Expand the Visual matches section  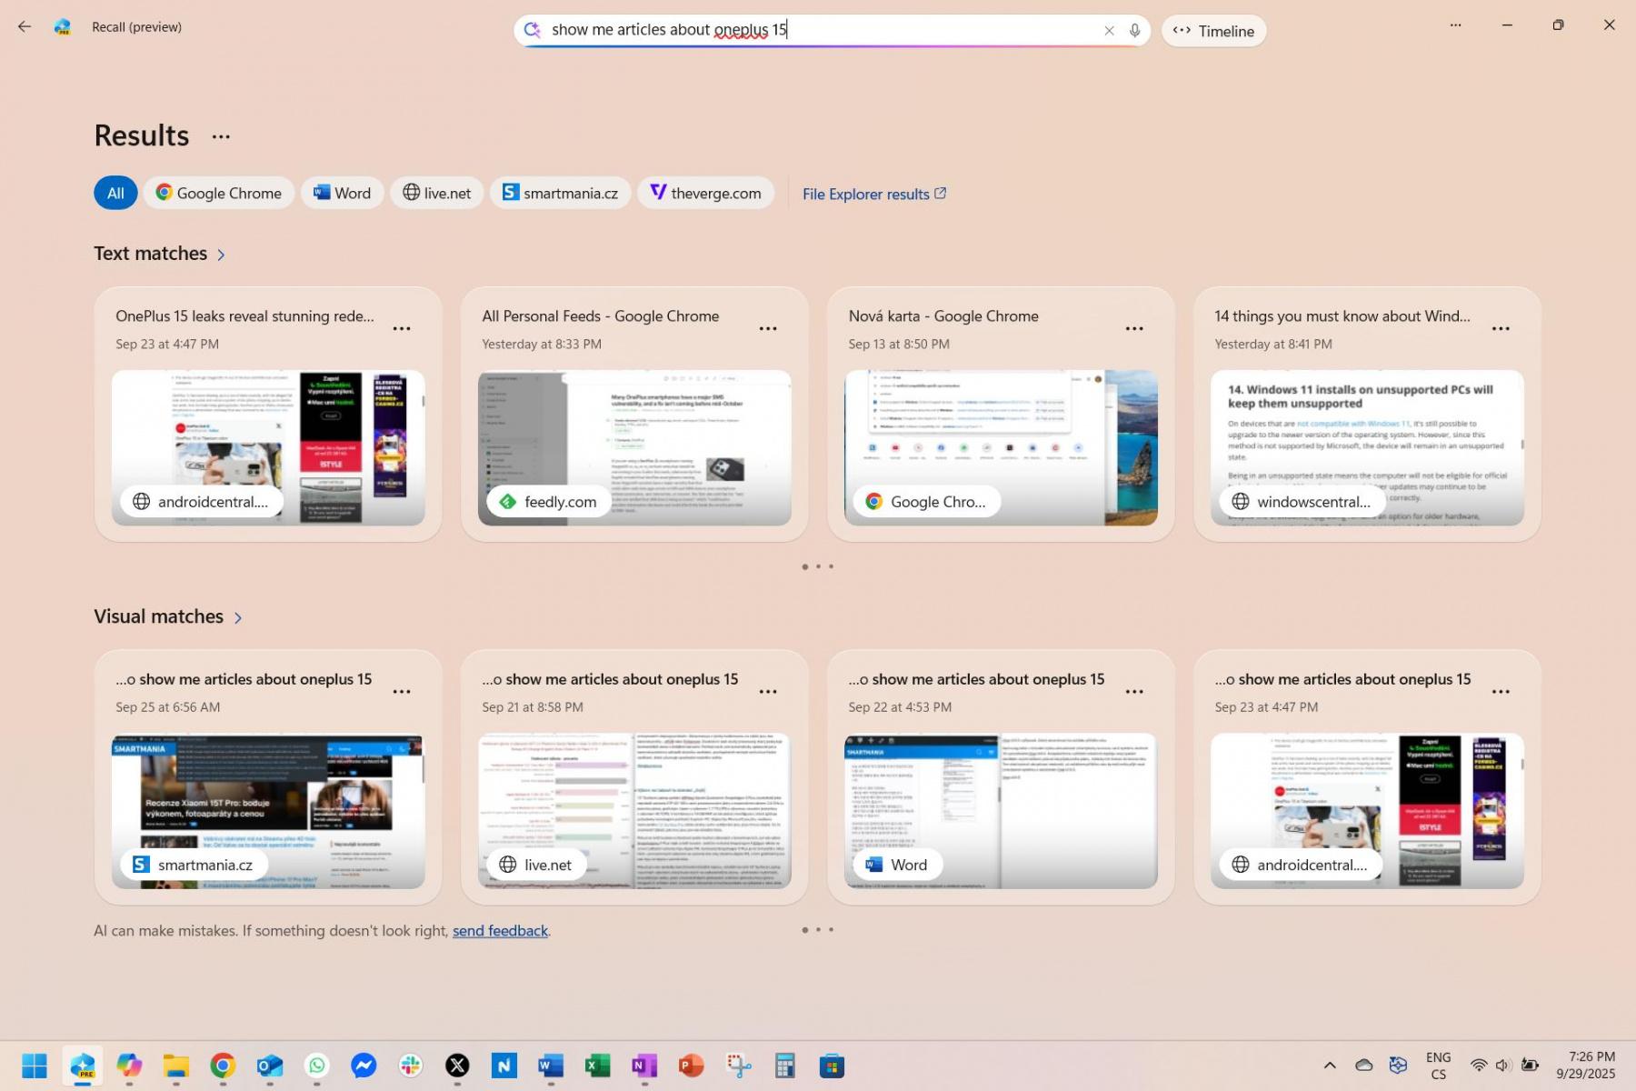click(x=238, y=617)
